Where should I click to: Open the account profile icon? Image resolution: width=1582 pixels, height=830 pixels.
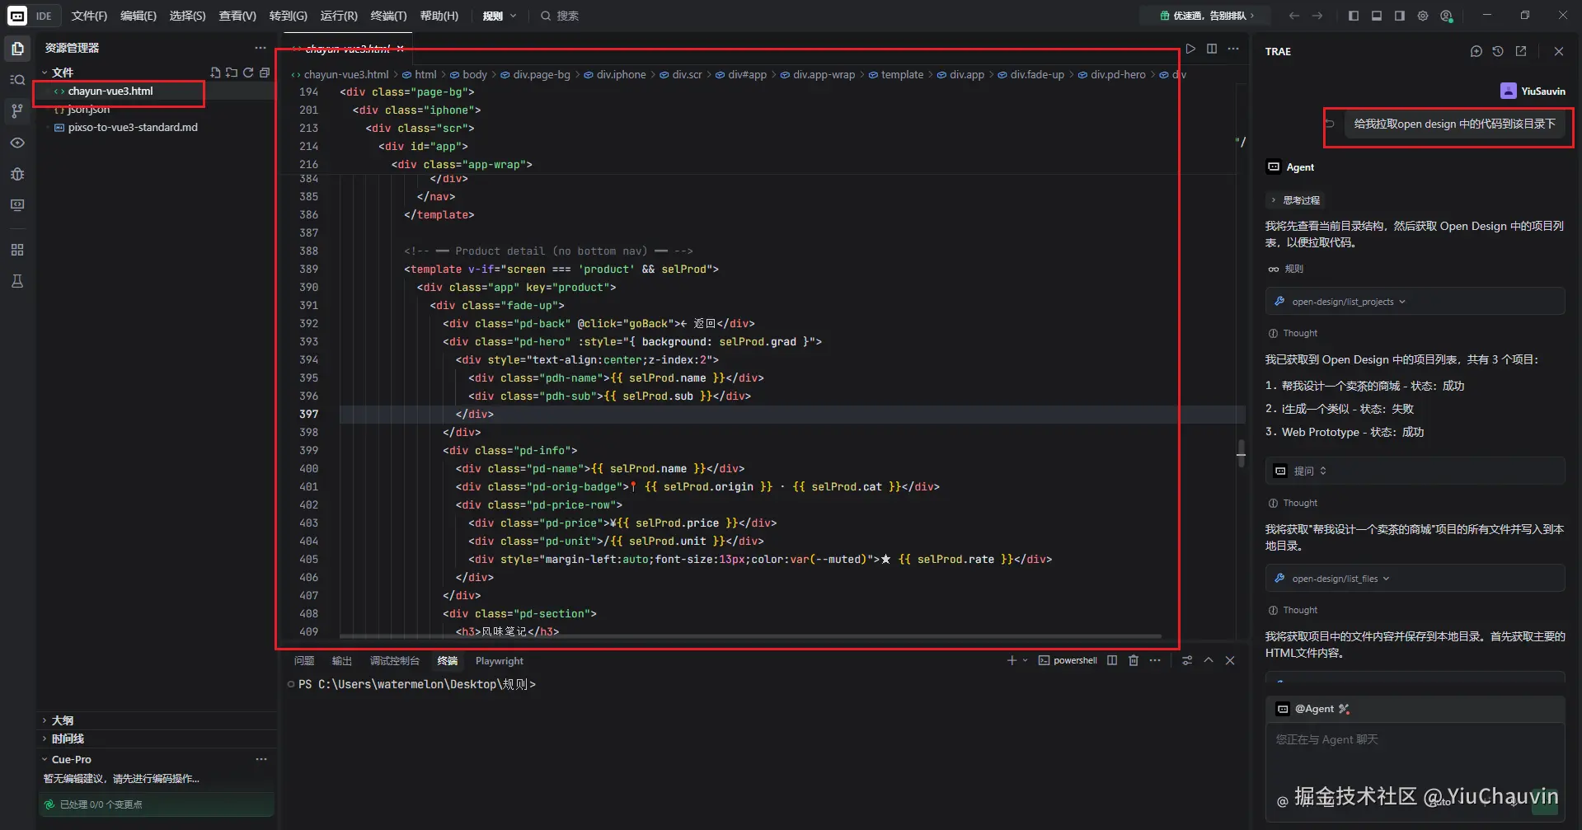(1446, 16)
